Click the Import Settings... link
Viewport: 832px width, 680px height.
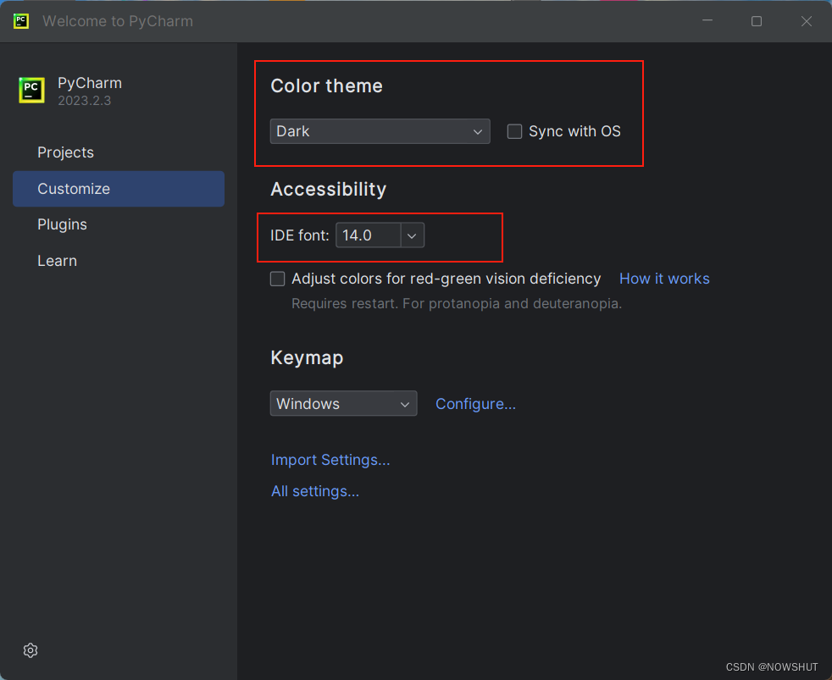330,459
